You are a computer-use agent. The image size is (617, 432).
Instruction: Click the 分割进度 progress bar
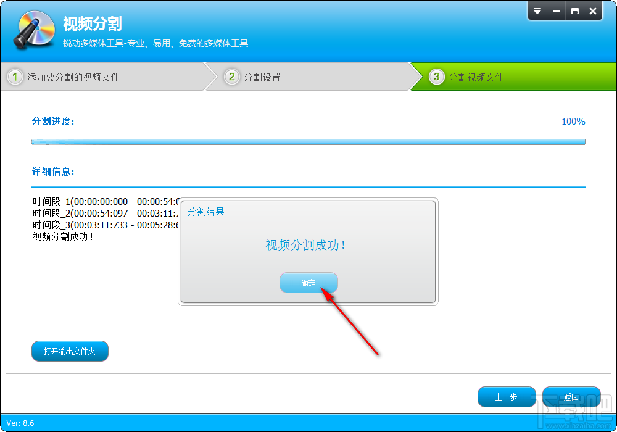coord(308,142)
